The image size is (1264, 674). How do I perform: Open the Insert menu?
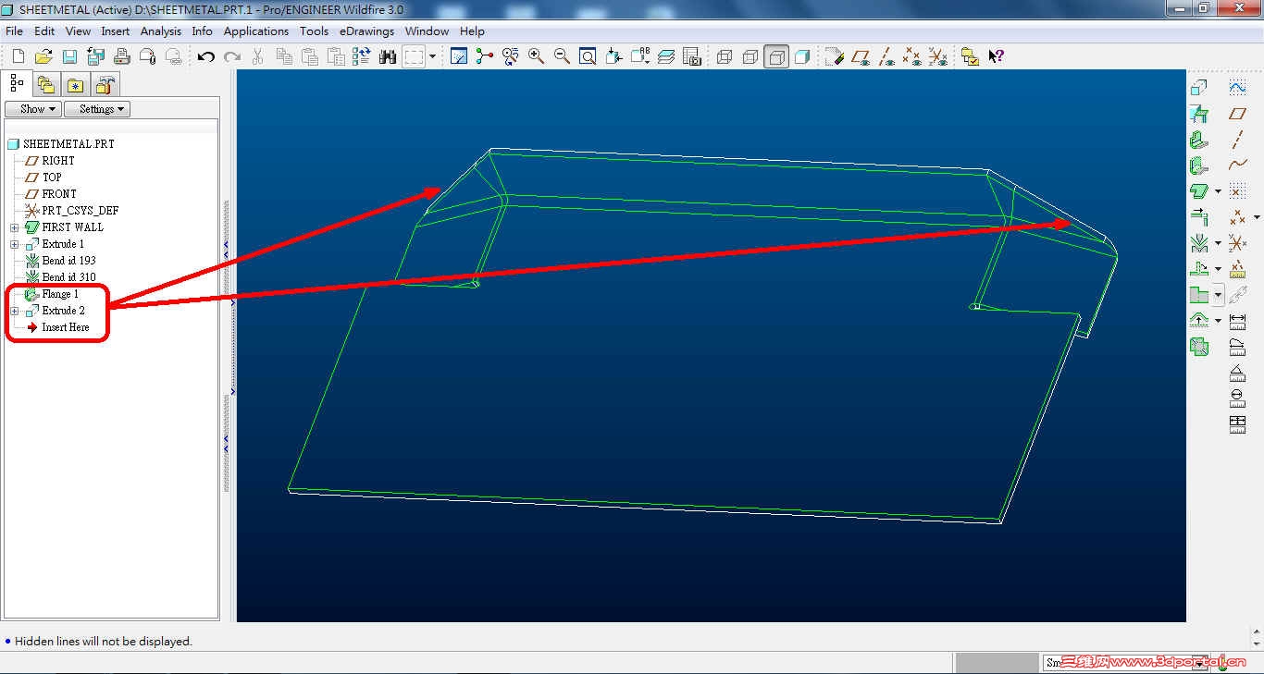point(115,31)
